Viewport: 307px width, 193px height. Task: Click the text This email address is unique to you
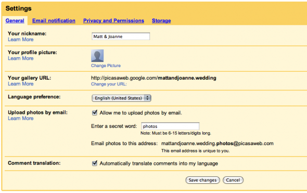[196, 151]
